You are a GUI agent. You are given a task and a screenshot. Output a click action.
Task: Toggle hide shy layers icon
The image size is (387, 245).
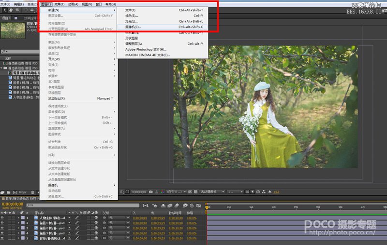pyautogui.click(x=163, y=205)
